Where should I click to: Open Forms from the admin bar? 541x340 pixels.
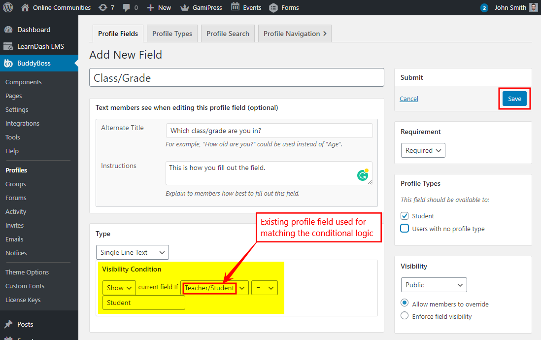click(x=284, y=7)
